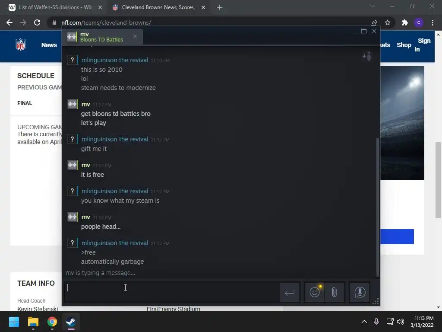This screenshot has width=442, height=332.
Task: Grab the chat window resize grip corner
Action: (376, 301)
